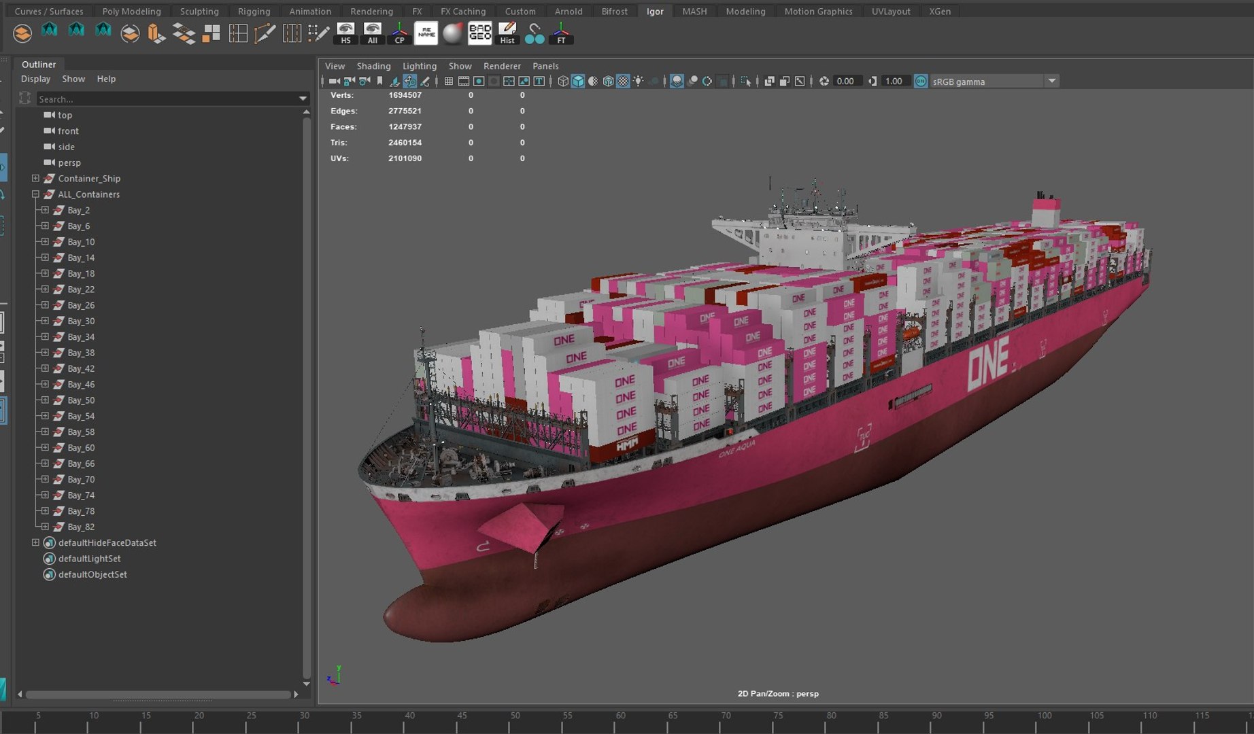Click the select camera icon in panel toolbar
1254x734 pixels.
[335, 81]
